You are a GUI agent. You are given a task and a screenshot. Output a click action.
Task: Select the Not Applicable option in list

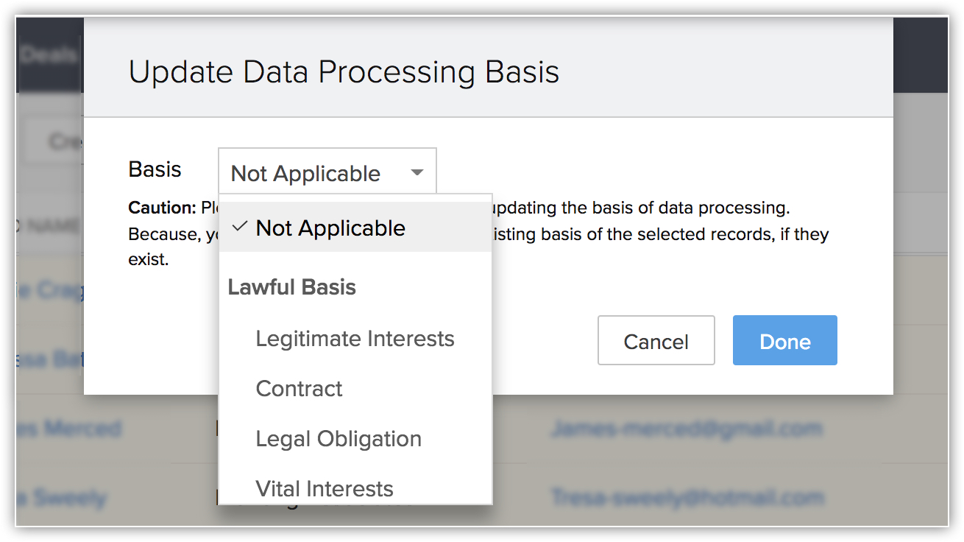pos(330,228)
